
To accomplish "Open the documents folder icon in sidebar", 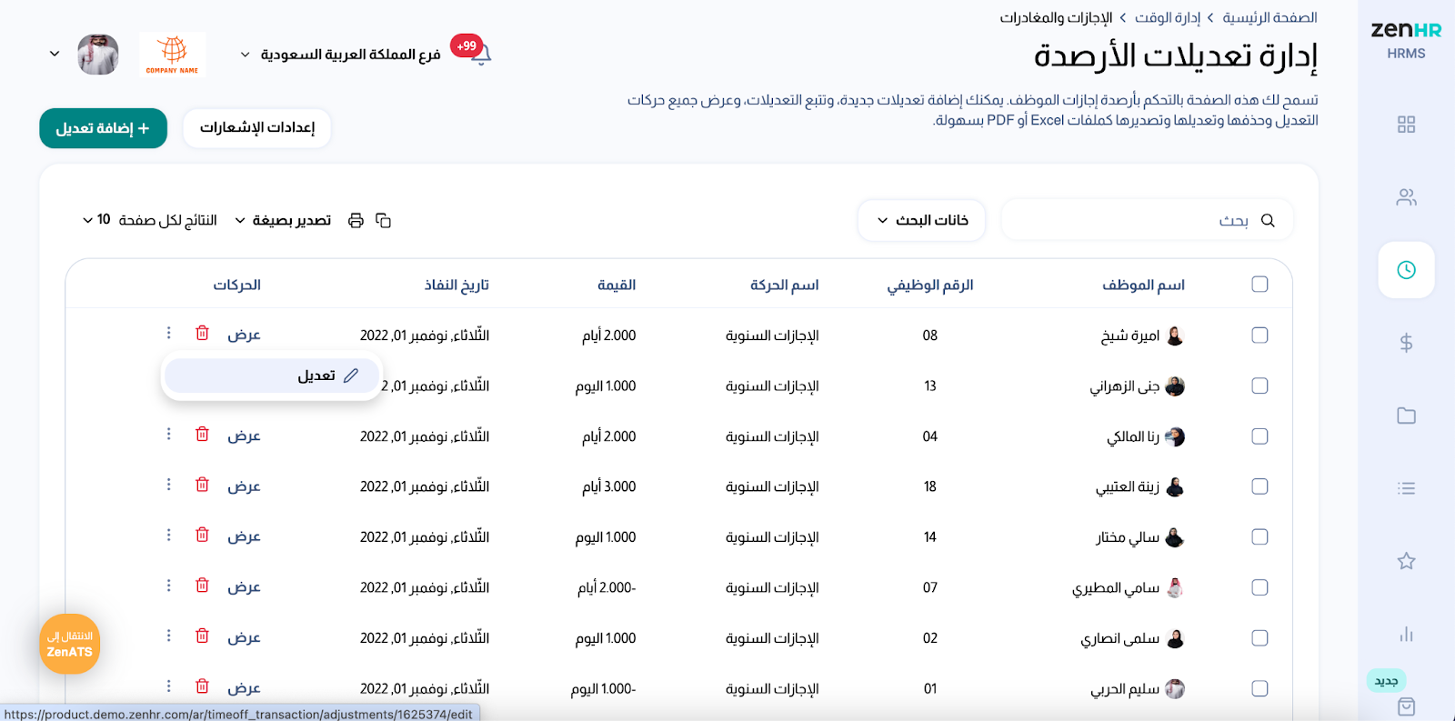I will click(1406, 416).
